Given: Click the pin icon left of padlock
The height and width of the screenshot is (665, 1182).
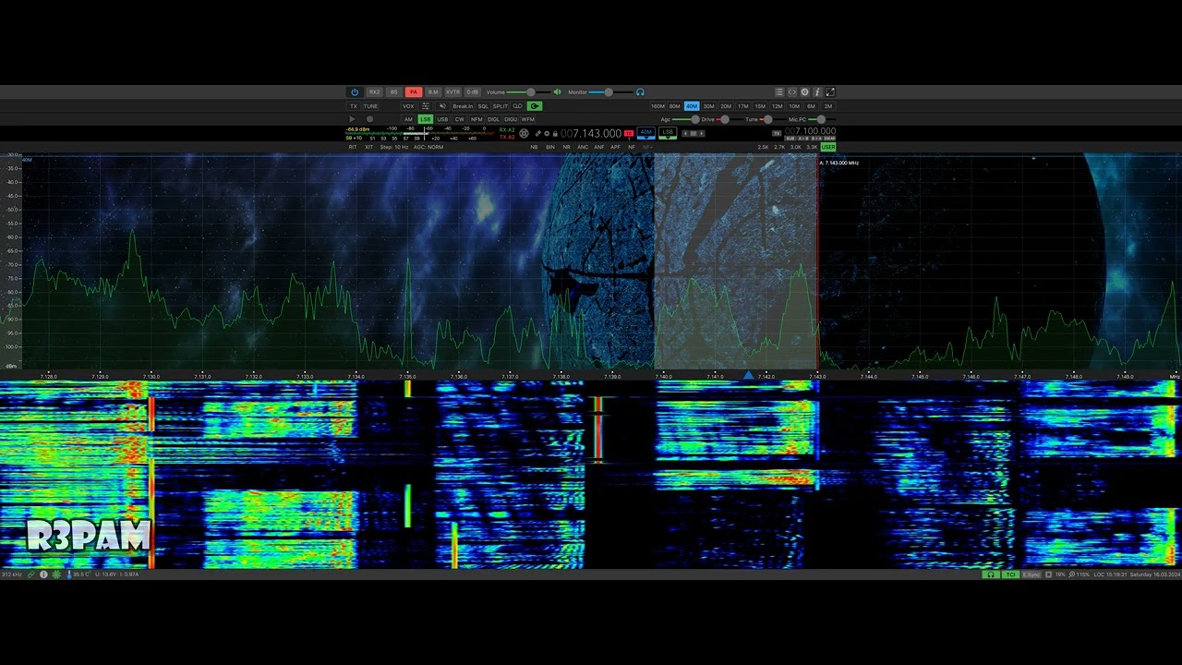Looking at the screenshot, I should click(537, 134).
